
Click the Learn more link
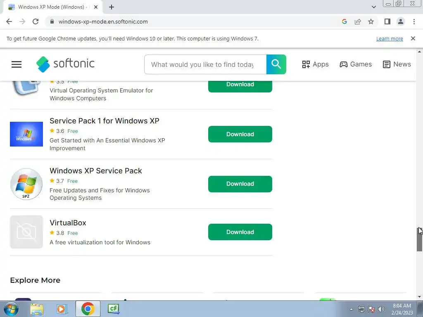390,38
